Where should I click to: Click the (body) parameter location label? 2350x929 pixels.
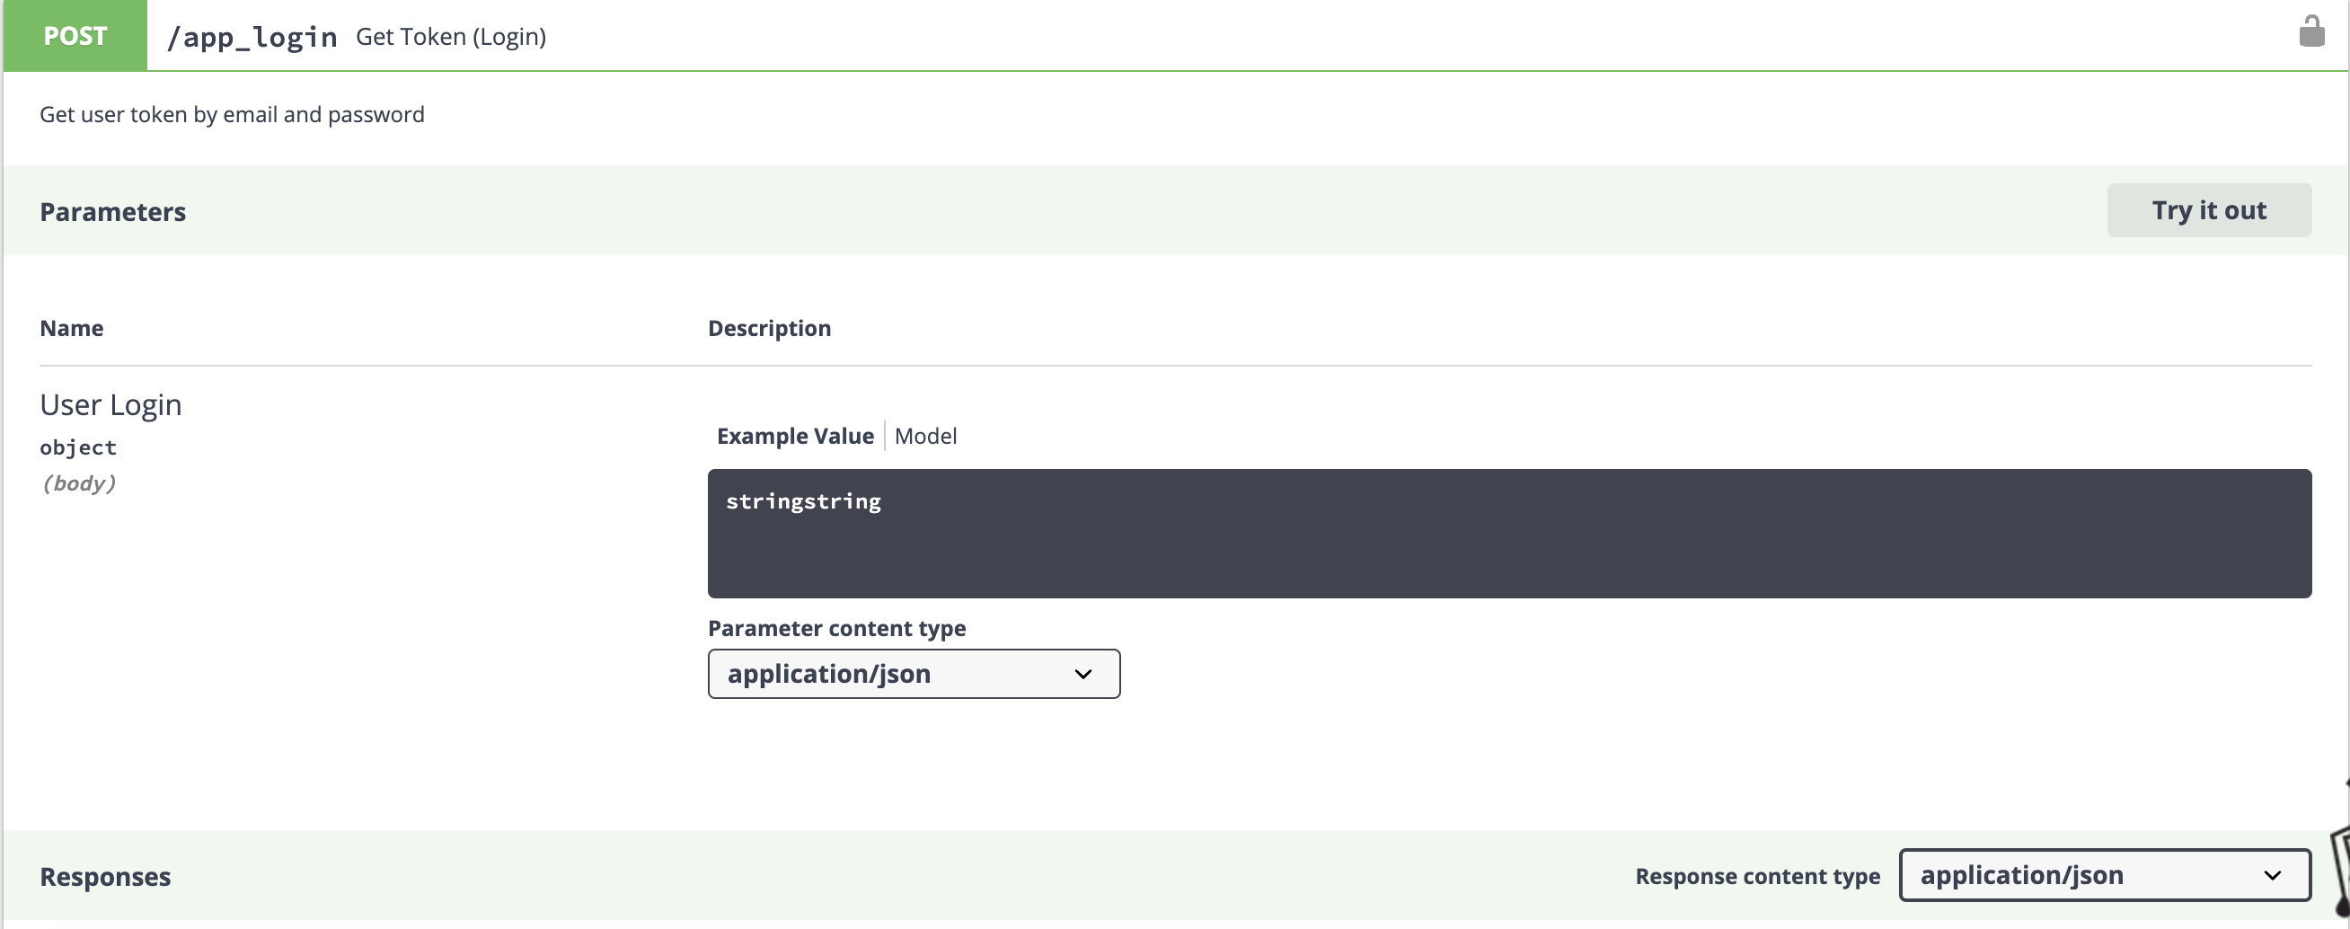click(79, 483)
